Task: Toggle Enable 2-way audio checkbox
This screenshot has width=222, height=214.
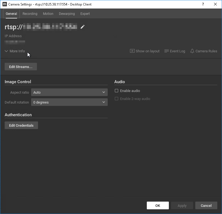Action: point(117,99)
